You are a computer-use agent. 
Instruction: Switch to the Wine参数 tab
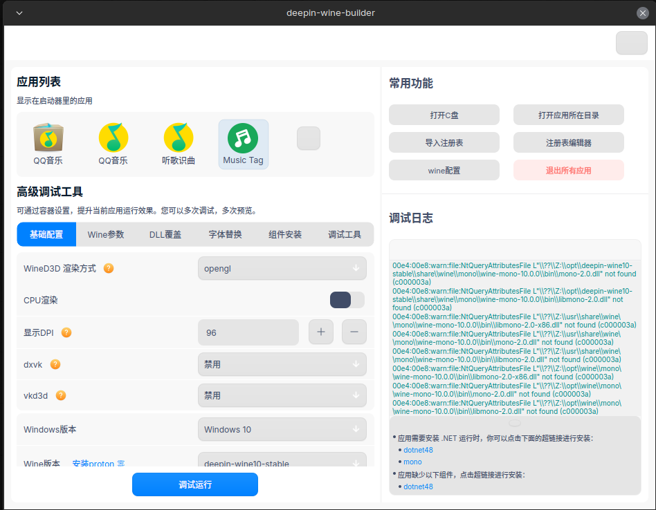[106, 234]
